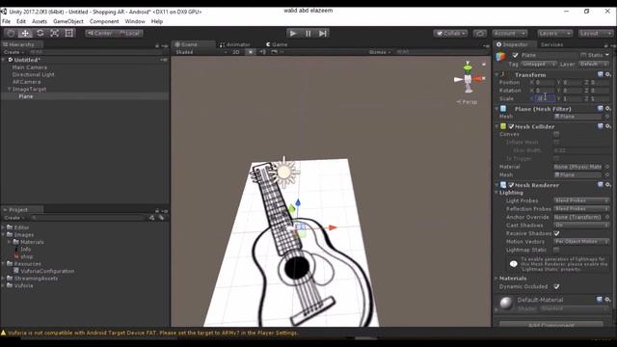Open the Layers dropdown in toolbar
Image resolution: width=617 pixels, height=347 pixels.
tap(554, 34)
